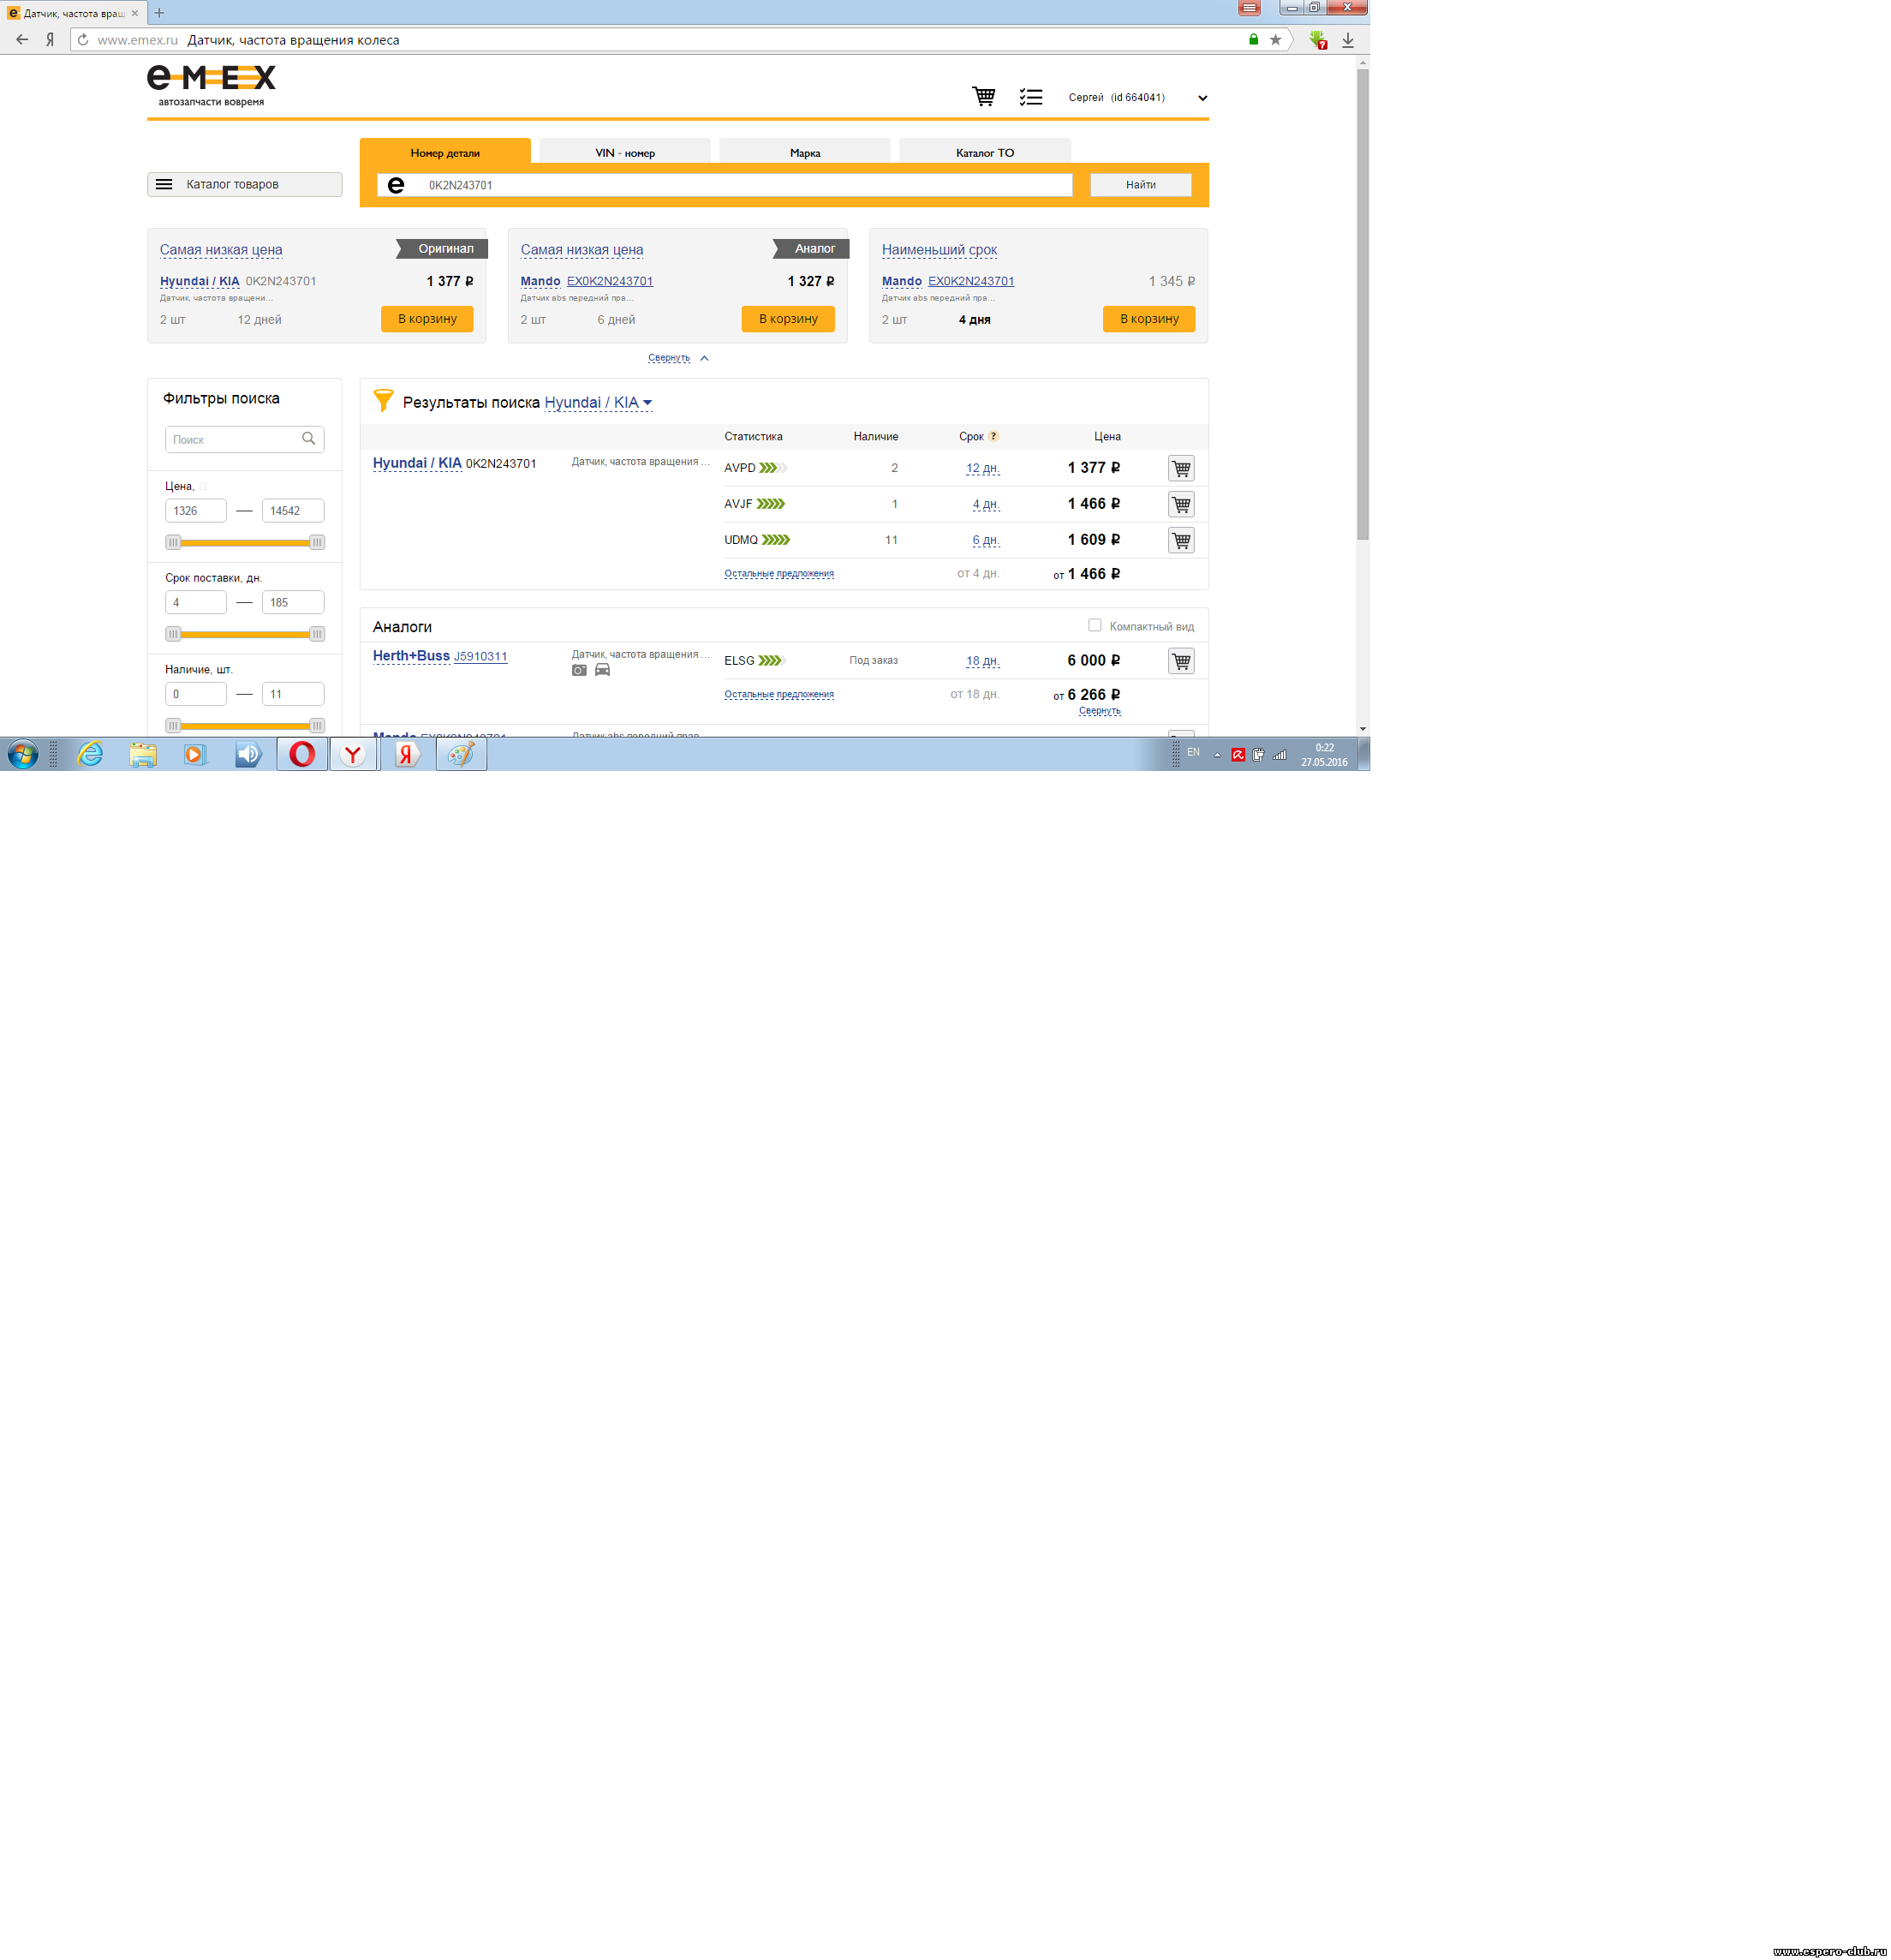The image size is (1891, 1960).
Task: Open Paint from the taskbar
Action: 461,754
